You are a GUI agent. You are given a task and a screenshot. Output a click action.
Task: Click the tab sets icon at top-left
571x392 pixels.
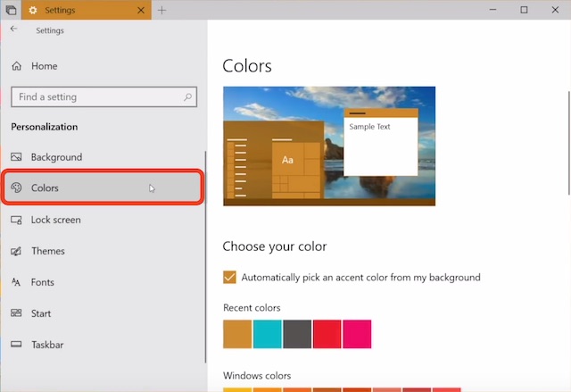click(11, 10)
